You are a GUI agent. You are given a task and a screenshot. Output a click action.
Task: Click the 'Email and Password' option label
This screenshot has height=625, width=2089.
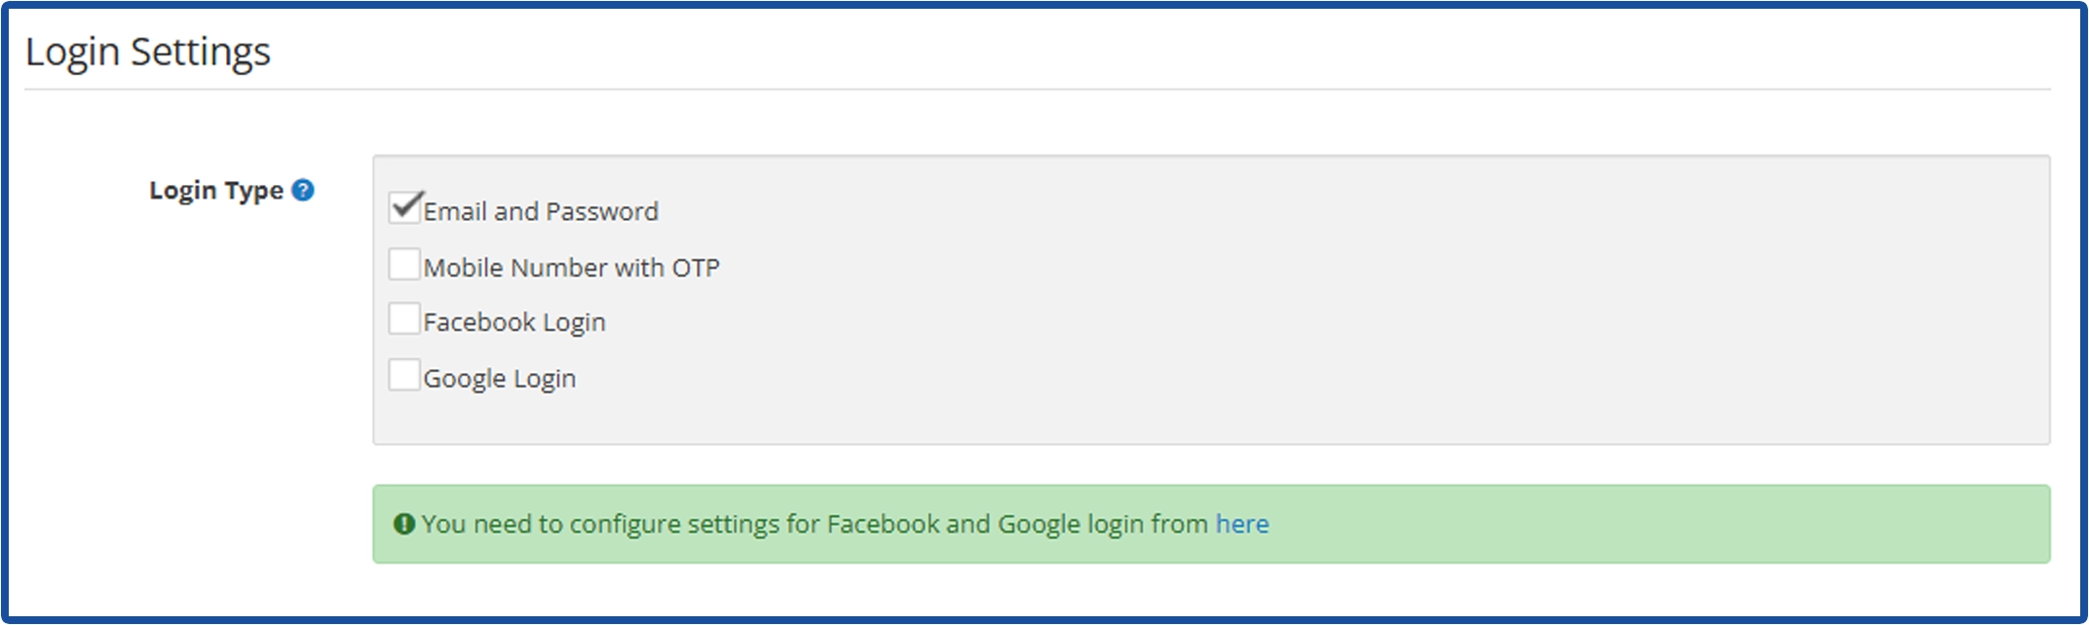pos(541,211)
